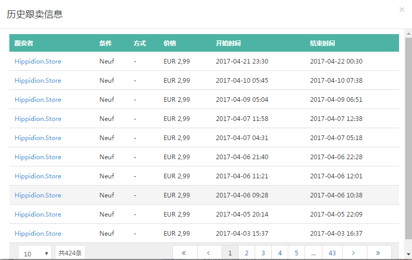The width and height of the screenshot is (412, 260).
Task: Click the 结束时间 column header
Action: click(x=322, y=43)
